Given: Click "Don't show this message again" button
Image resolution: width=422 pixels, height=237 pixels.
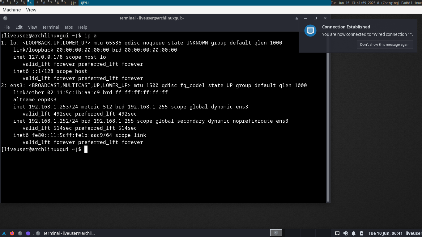Looking at the screenshot, I should click(385, 44).
